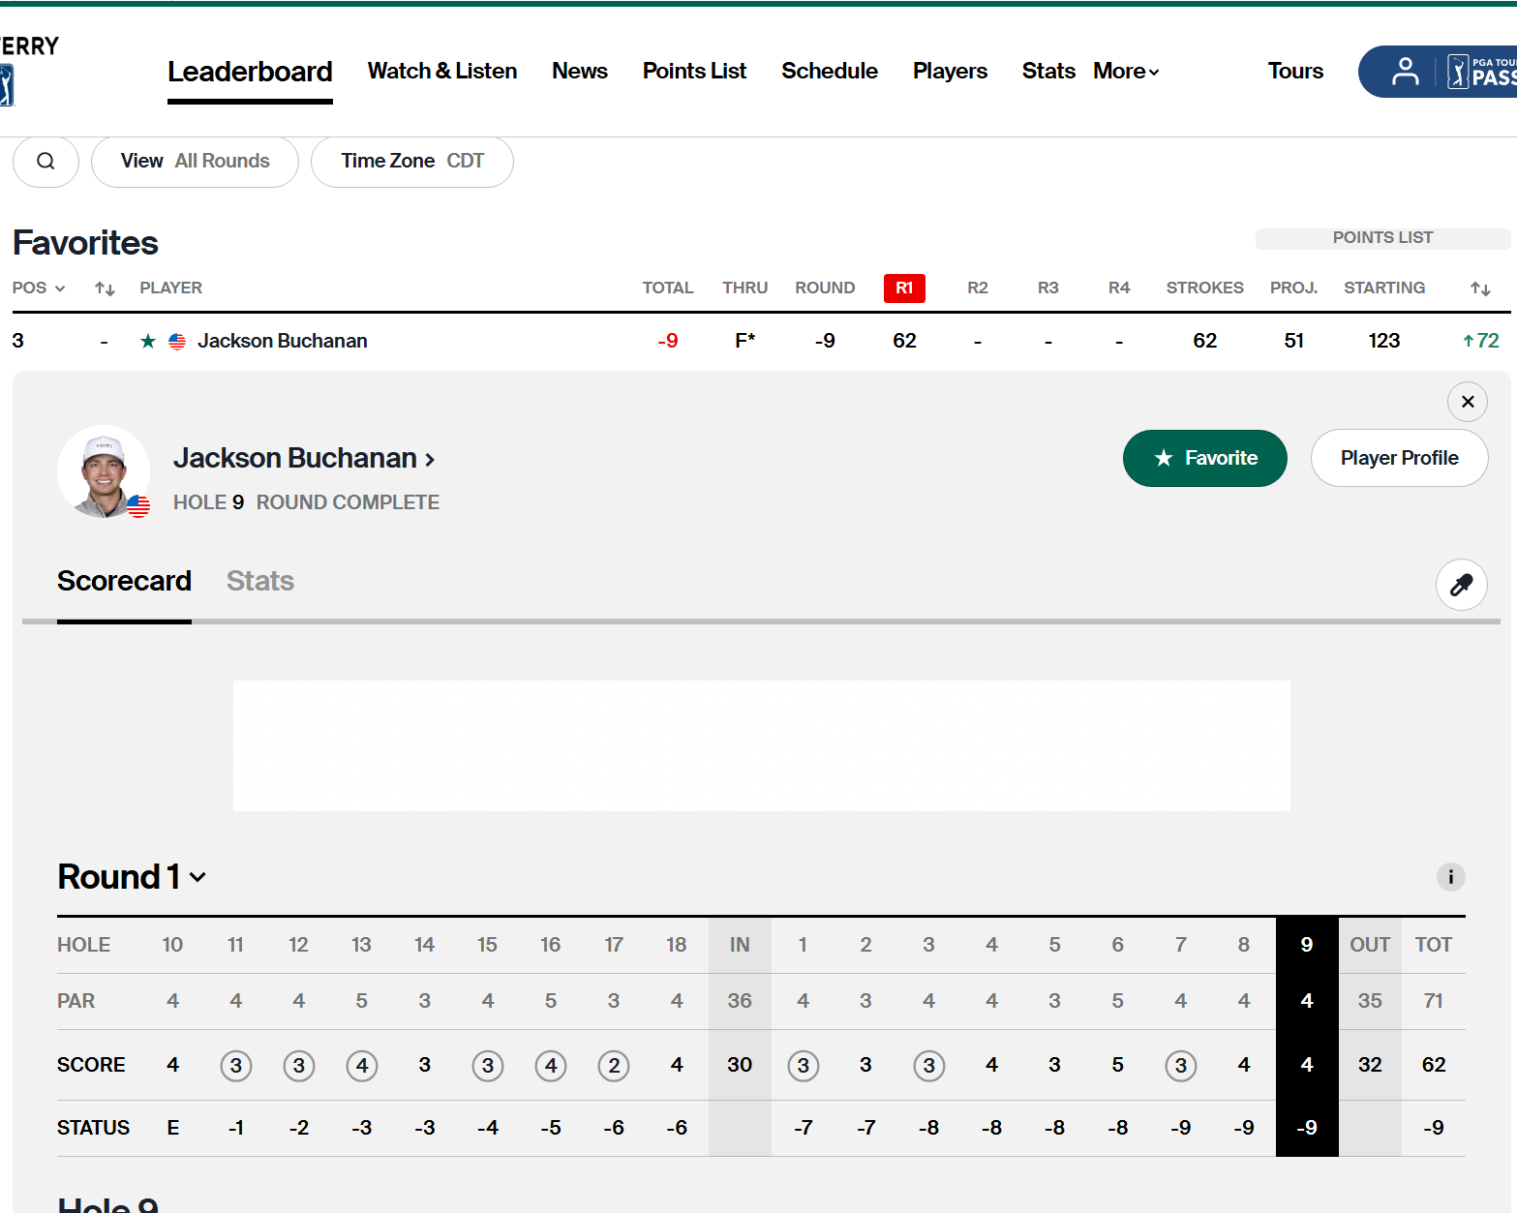Click the TOTAL column header

pos(668,288)
